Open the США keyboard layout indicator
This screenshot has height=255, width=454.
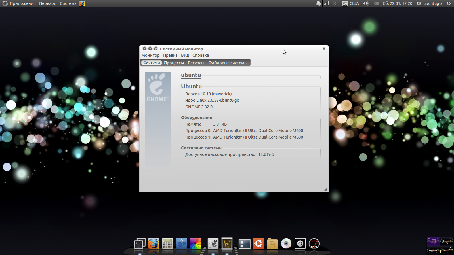coord(351,3)
